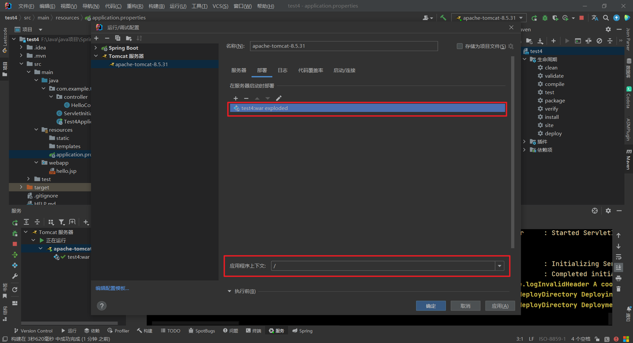633x343 pixels.
Task: Open the apache-tomcat-8.5.31 run configuration dropdown
Action: pyautogui.click(x=489, y=18)
